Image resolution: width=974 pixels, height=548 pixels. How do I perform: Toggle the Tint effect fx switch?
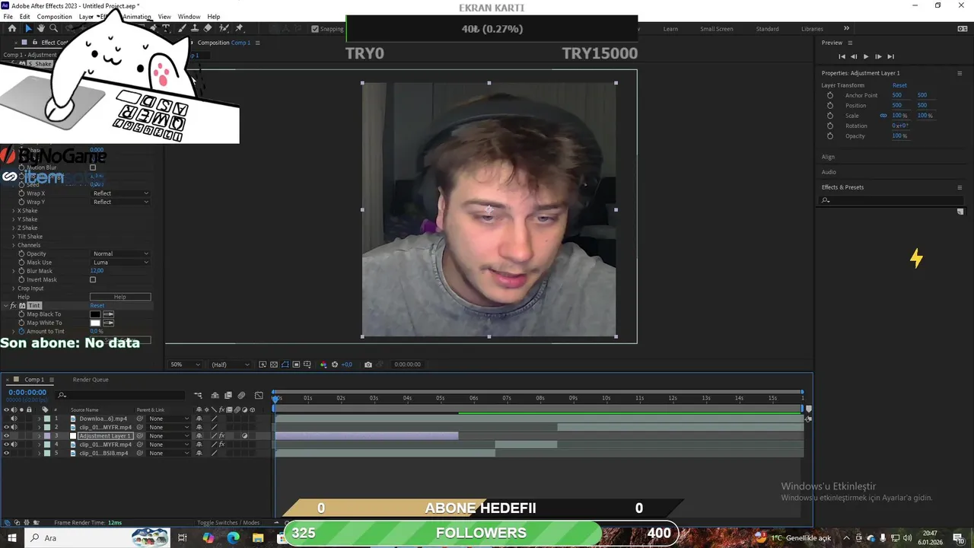(13, 306)
